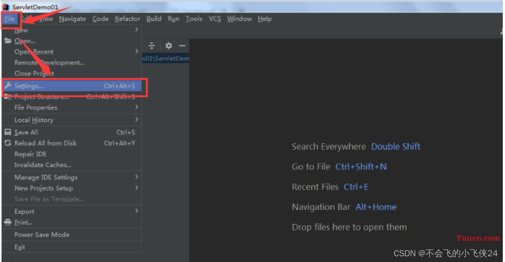
Task: Expand the Export submenu
Action: (x=136, y=211)
